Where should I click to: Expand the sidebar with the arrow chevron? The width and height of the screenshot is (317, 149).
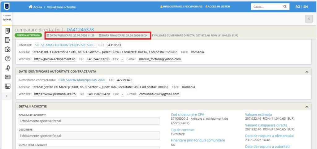coord(7,96)
